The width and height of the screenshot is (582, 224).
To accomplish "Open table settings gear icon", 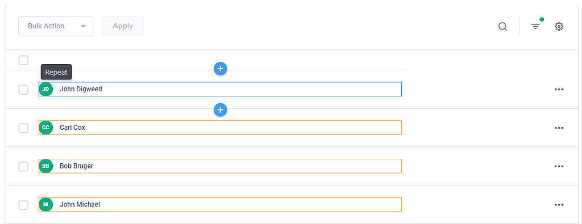I will pos(559,26).
